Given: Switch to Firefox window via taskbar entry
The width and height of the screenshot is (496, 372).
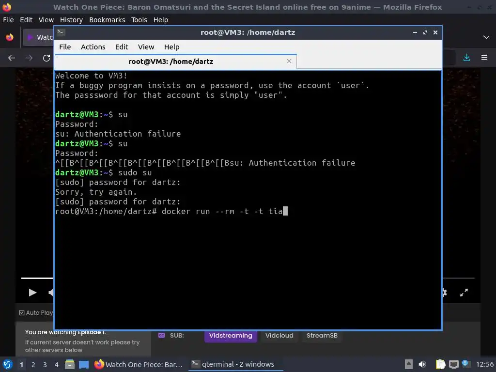Looking at the screenshot, I should coord(139,364).
